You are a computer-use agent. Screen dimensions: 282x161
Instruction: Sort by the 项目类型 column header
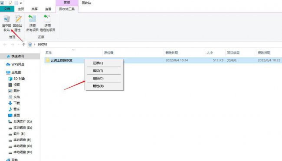pyautogui.click(x=233, y=53)
